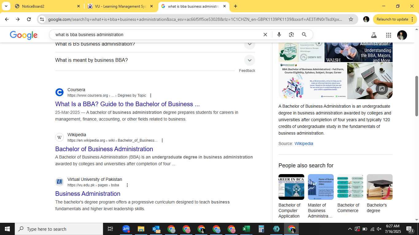The height and width of the screenshot is (235, 419).
Task: Open the Brainwonders BBA full form image
Action: pyautogui.click(x=313, y=81)
